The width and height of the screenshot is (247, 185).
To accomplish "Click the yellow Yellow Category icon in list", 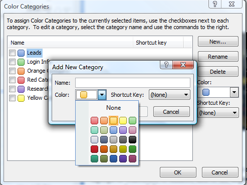I will tap(21, 98).
